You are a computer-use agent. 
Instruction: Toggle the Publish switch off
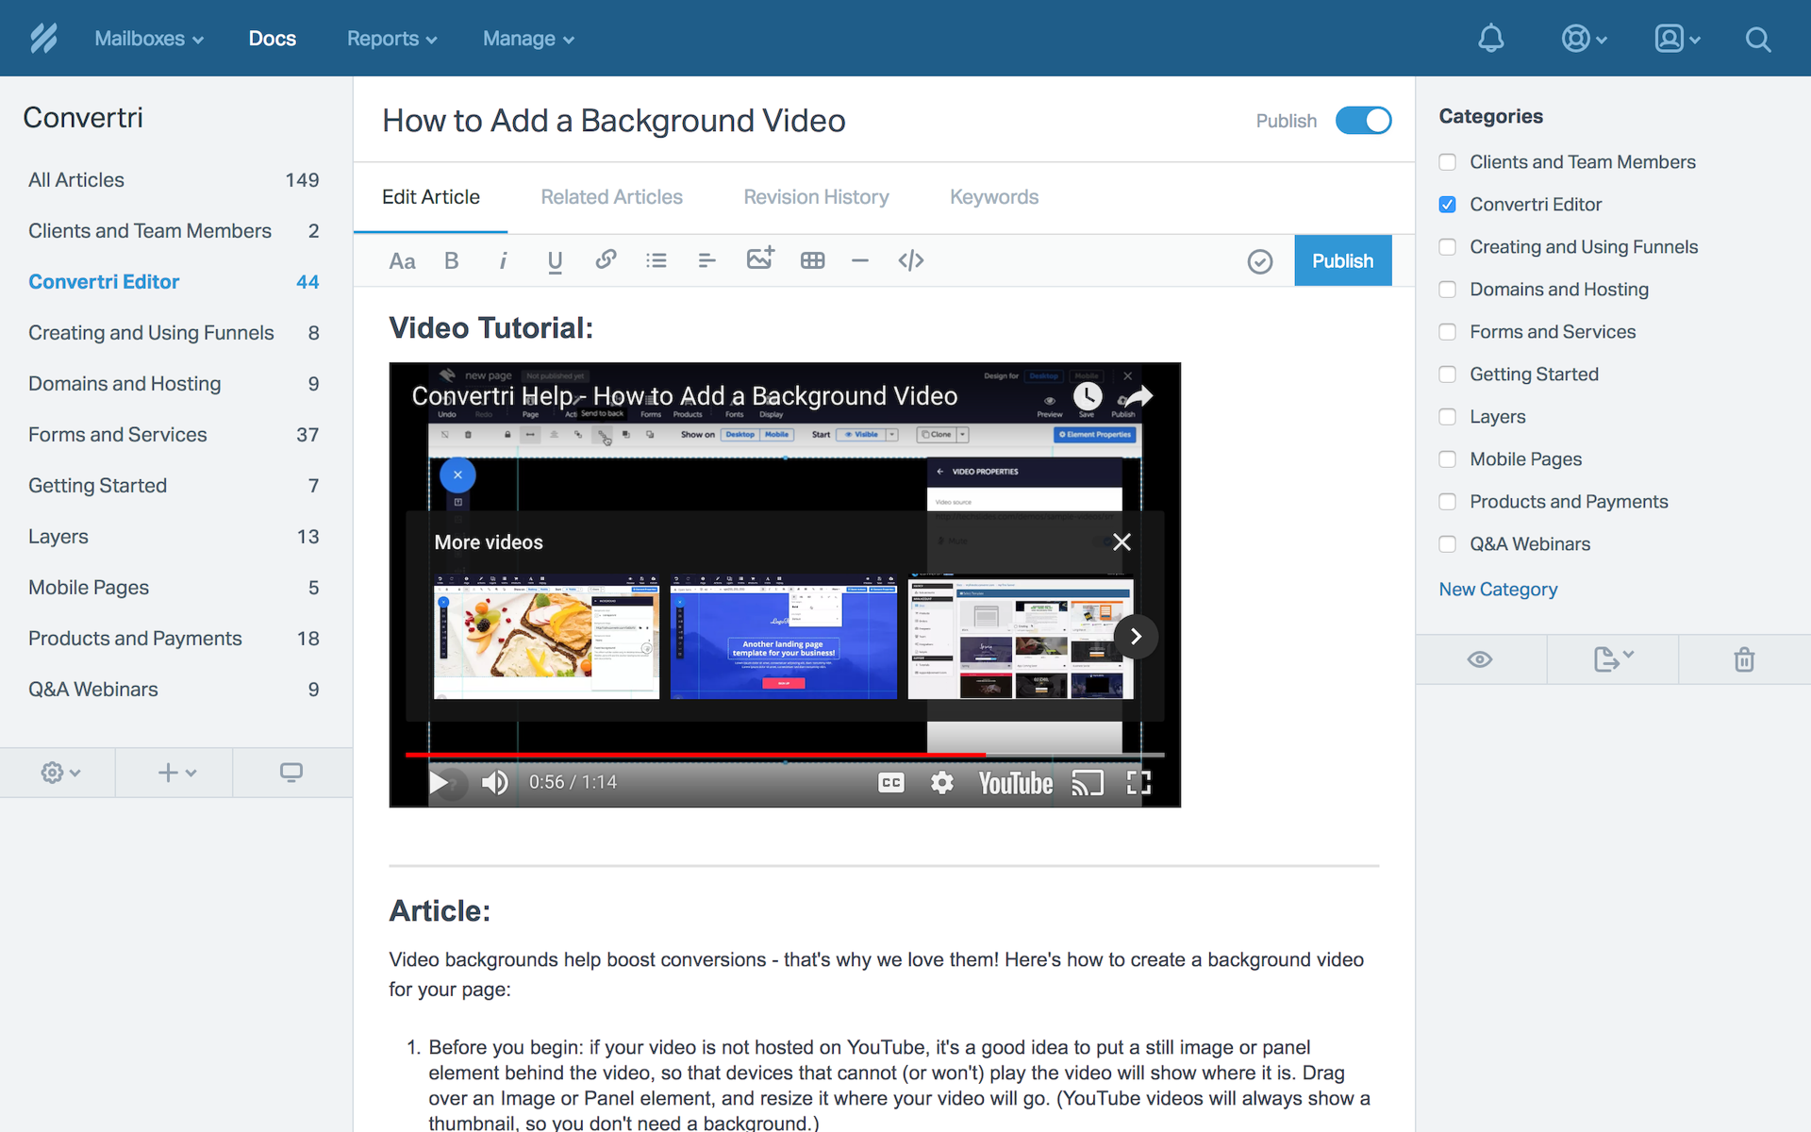pos(1363,121)
